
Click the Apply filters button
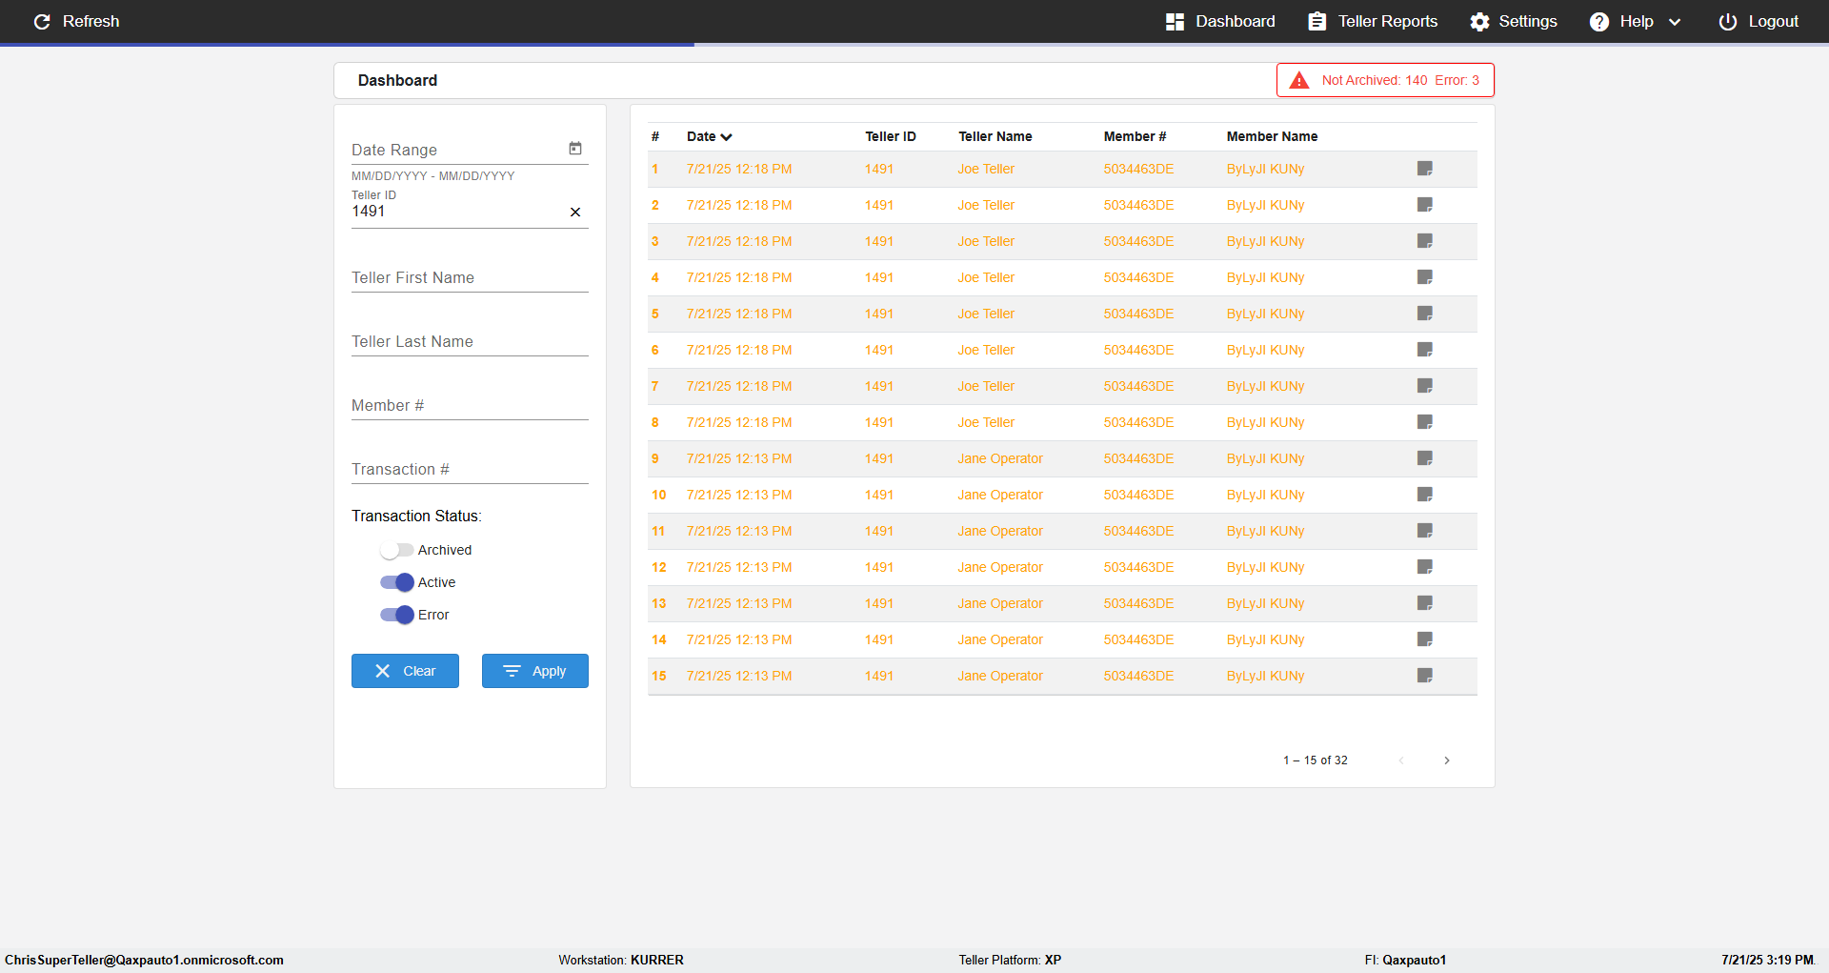tap(535, 671)
